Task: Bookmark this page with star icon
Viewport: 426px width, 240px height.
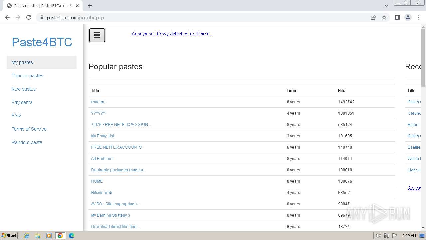Action: pyautogui.click(x=384, y=17)
